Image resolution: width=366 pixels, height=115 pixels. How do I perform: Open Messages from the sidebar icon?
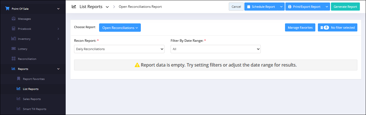click(14, 19)
